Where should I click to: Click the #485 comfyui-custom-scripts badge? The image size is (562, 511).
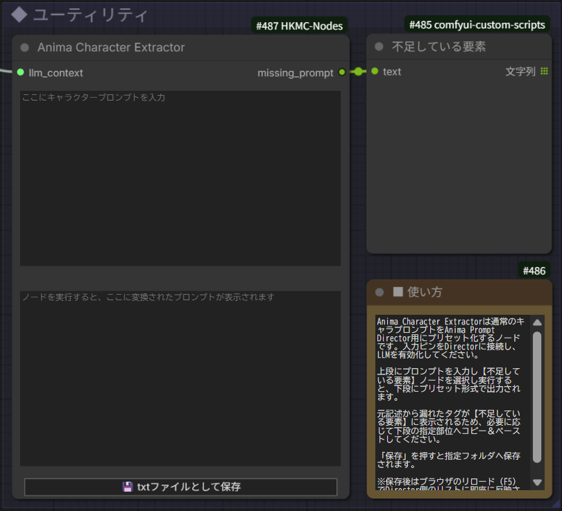(477, 25)
